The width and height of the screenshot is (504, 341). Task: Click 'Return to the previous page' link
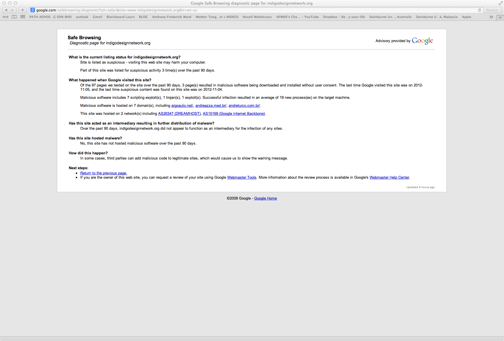click(103, 173)
